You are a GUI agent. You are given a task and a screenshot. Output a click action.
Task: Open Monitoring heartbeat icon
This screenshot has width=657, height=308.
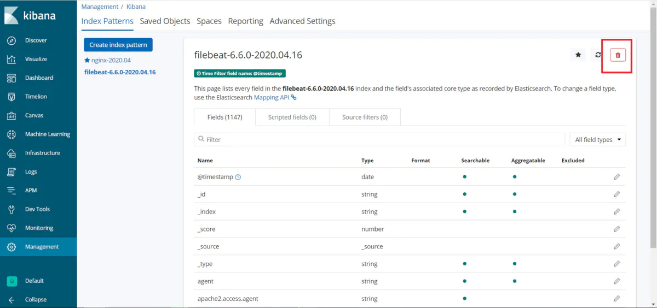(11, 228)
